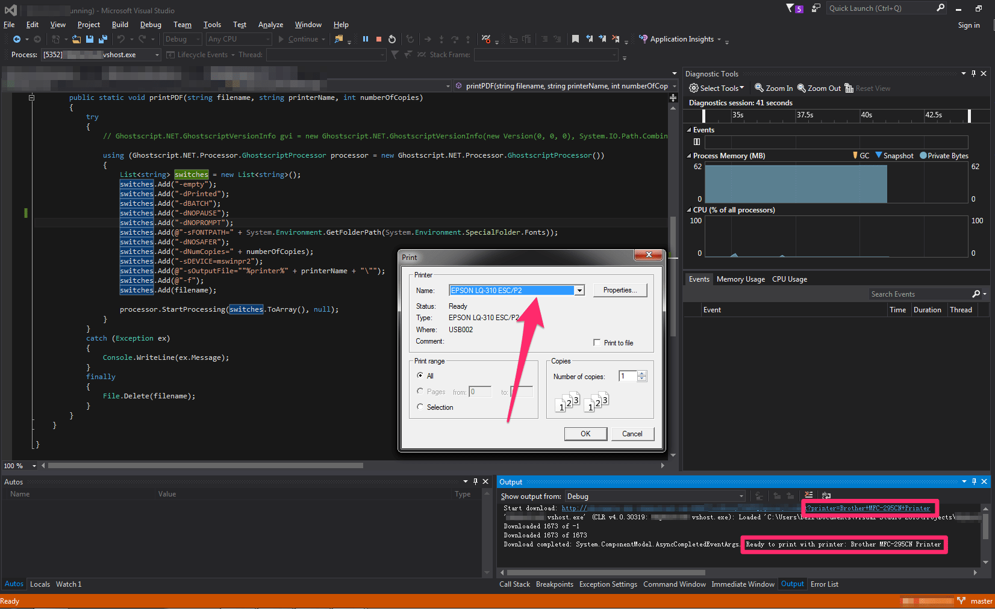
Task: Collapse the Events section
Action: click(x=689, y=130)
